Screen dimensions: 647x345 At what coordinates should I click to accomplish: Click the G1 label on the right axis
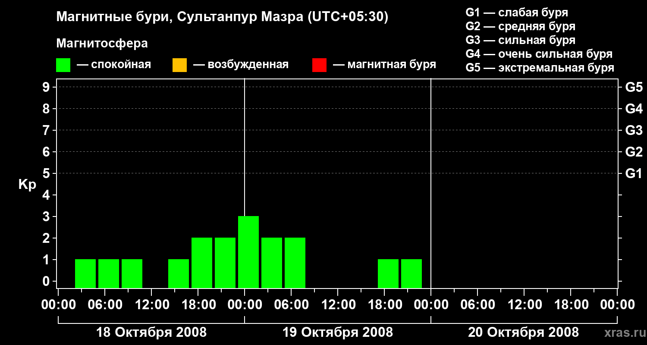[634, 173]
